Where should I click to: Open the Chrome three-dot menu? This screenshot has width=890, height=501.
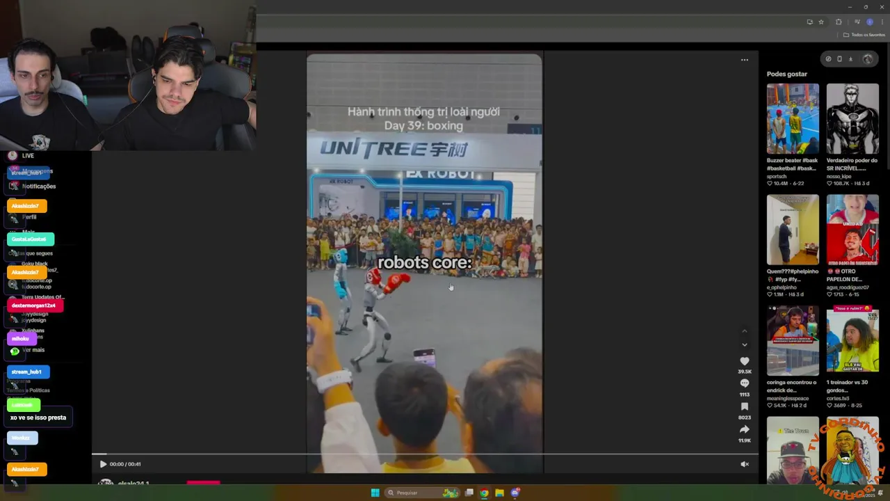[882, 22]
